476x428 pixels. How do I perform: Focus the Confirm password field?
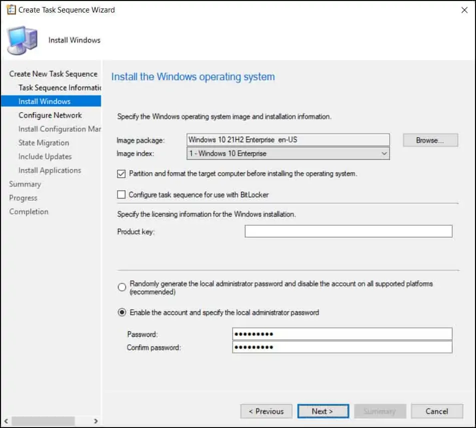click(x=342, y=347)
